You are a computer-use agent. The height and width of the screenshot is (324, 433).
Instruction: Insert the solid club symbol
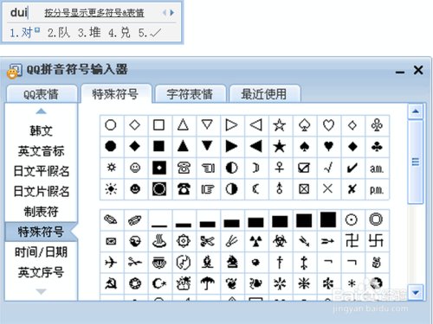(x=377, y=146)
